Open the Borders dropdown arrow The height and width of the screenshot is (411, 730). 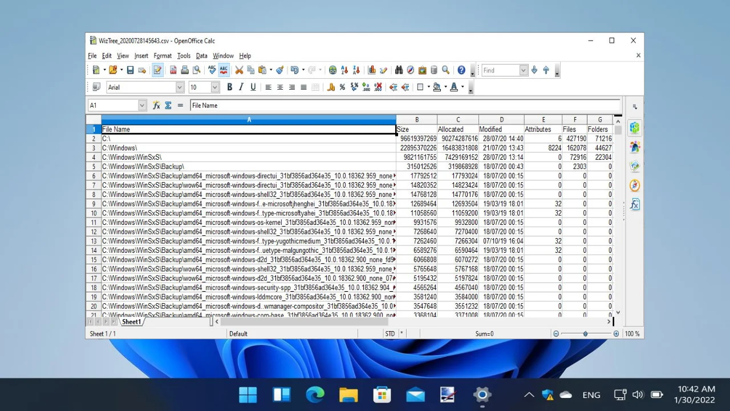[x=428, y=87]
